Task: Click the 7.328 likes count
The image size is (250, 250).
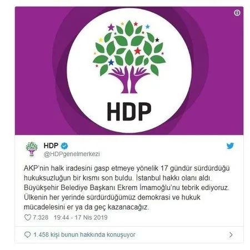Action: point(41,217)
